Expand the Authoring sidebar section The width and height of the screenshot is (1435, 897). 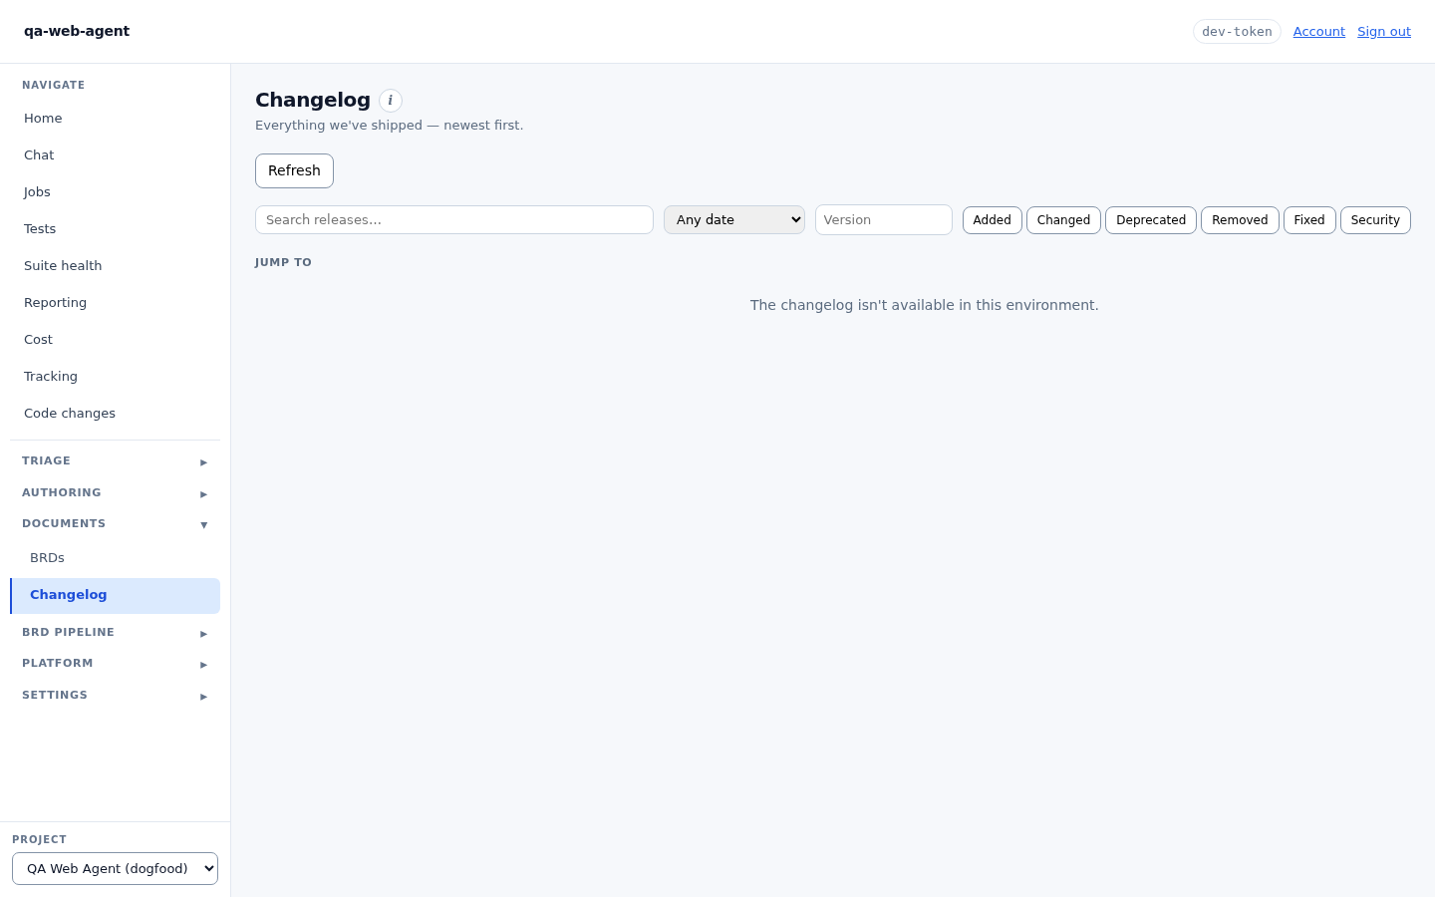tap(115, 493)
